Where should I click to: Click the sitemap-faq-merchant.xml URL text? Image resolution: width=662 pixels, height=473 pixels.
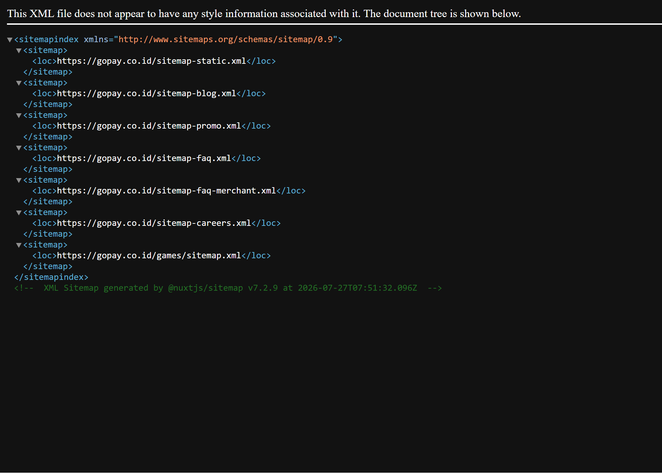click(x=167, y=191)
